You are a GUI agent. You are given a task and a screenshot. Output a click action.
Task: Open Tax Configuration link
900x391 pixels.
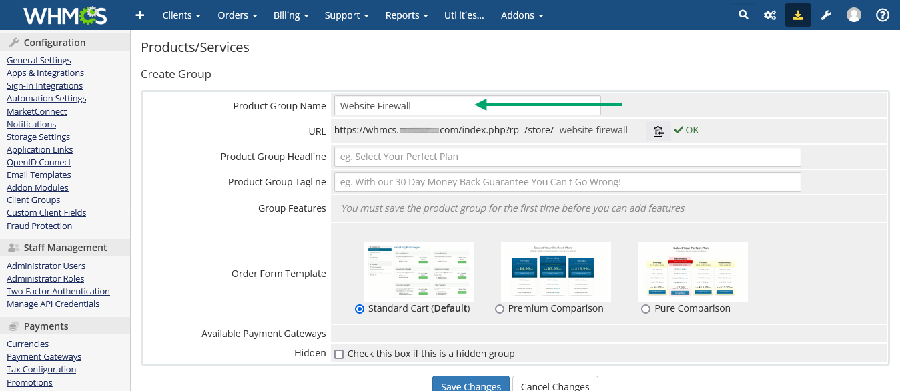point(41,369)
